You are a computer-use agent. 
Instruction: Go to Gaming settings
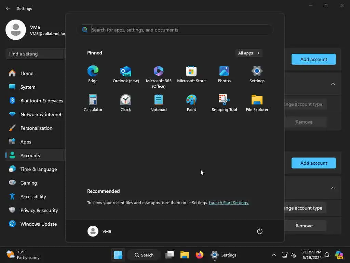(36, 183)
